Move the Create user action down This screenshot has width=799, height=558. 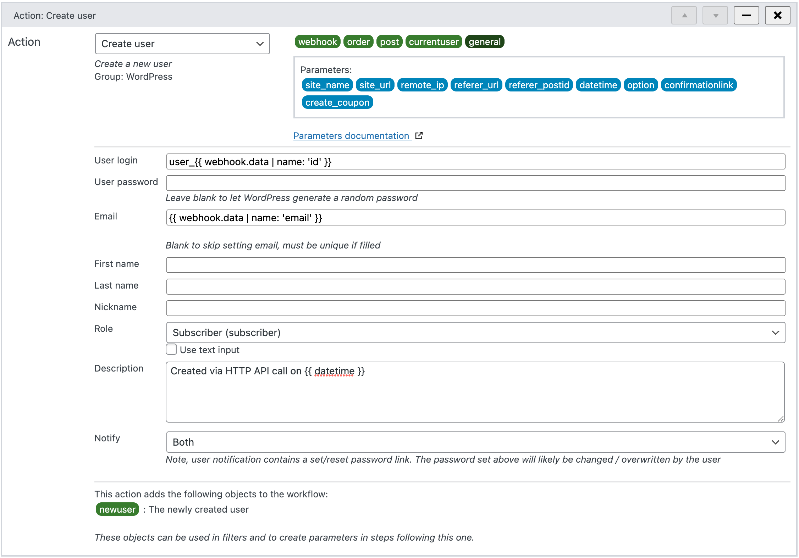(x=715, y=15)
